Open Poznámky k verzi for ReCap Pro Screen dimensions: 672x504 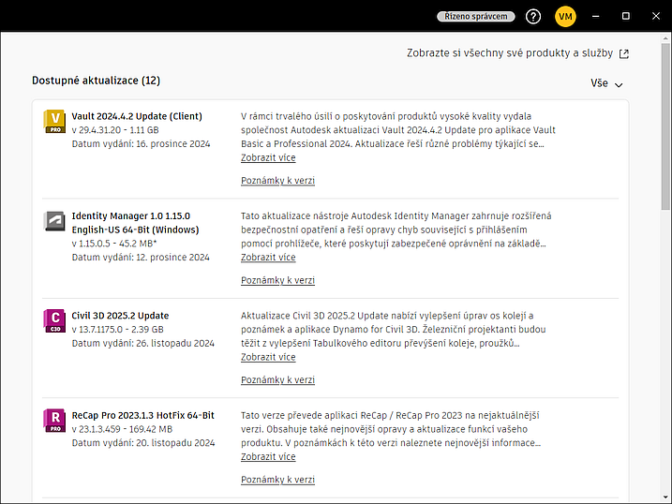[x=277, y=480]
